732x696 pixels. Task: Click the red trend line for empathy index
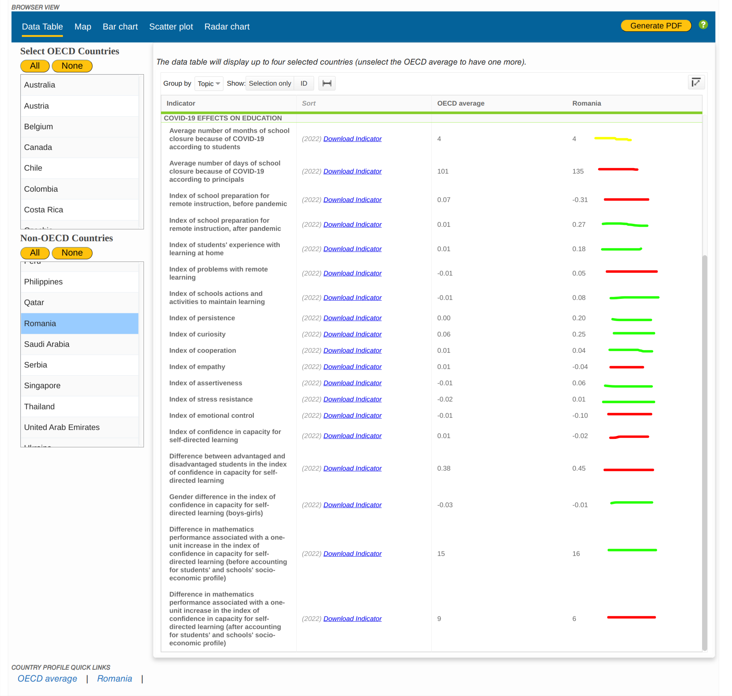pyautogui.click(x=626, y=367)
